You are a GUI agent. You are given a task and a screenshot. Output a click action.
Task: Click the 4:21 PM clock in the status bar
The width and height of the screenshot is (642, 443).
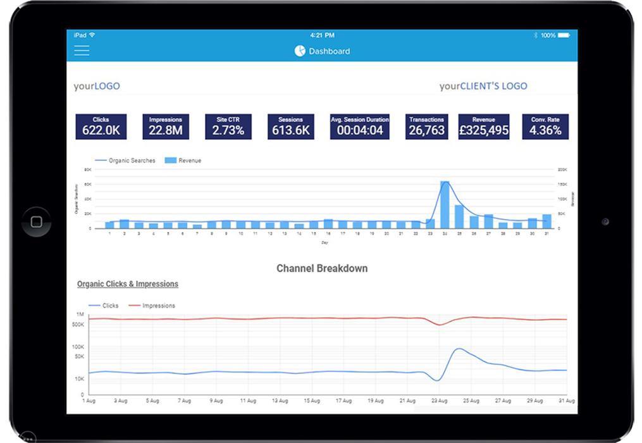coord(322,35)
